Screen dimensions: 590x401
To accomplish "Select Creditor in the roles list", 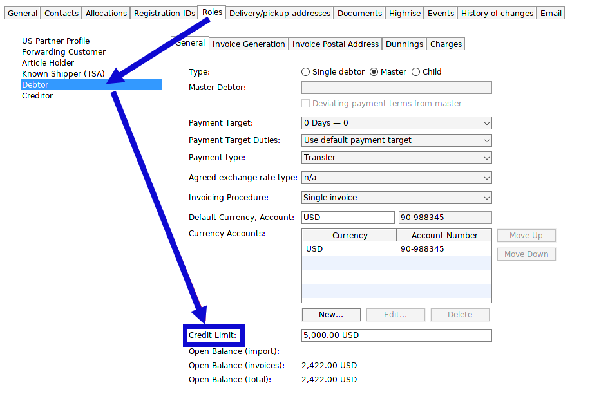I will tap(37, 95).
